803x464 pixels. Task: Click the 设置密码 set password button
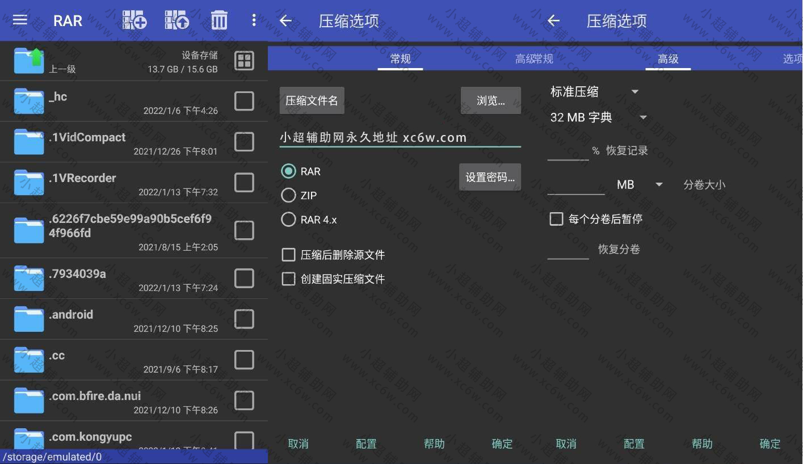[x=490, y=176]
